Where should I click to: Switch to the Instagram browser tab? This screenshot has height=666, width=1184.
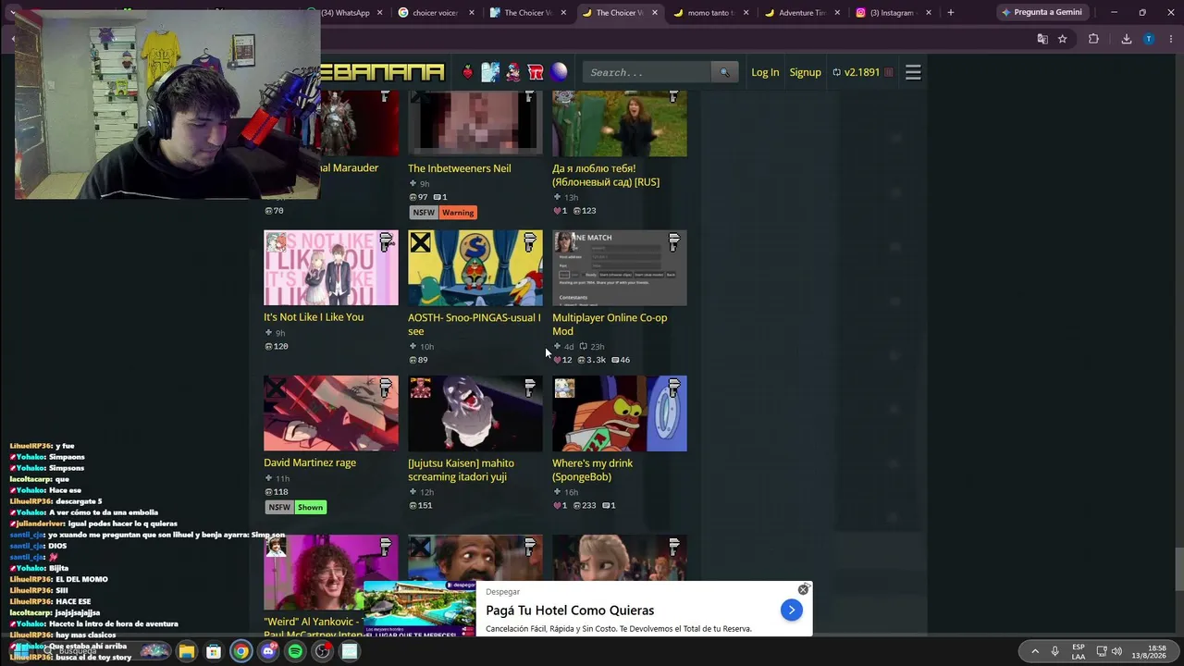tap(892, 13)
